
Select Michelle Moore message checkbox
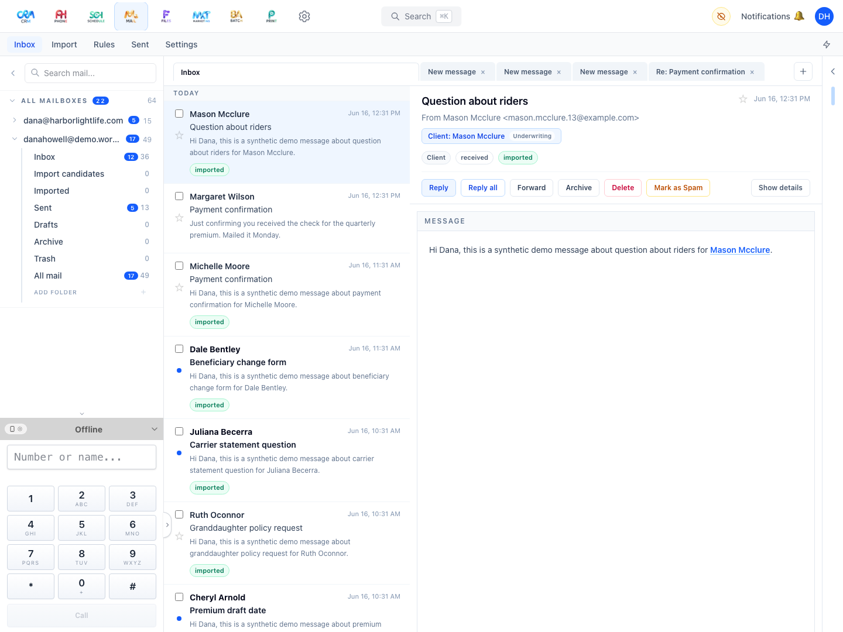click(x=180, y=266)
